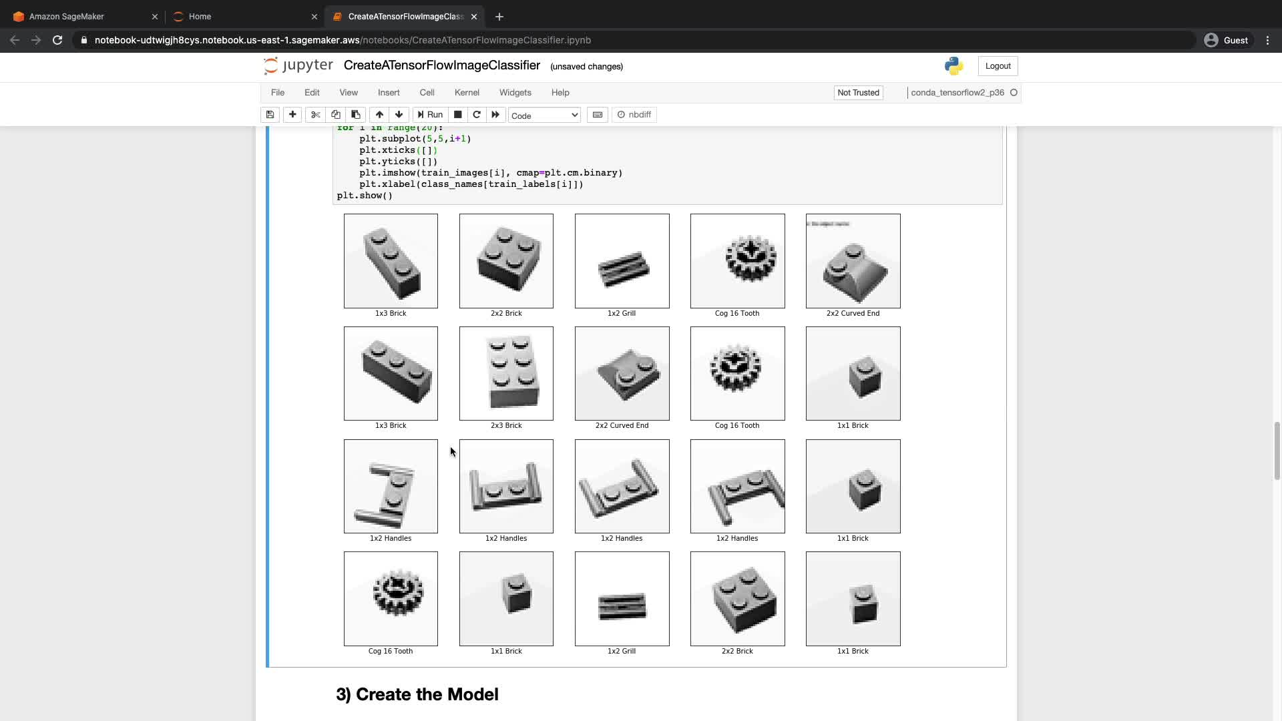Image resolution: width=1282 pixels, height=721 pixels.
Task: Restart kernel and run all cells icon
Action: [x=495, y=115]
